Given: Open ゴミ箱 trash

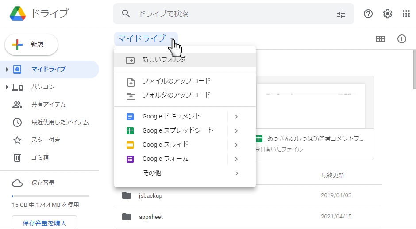Looking at the screenshot, I should point(50,158).
